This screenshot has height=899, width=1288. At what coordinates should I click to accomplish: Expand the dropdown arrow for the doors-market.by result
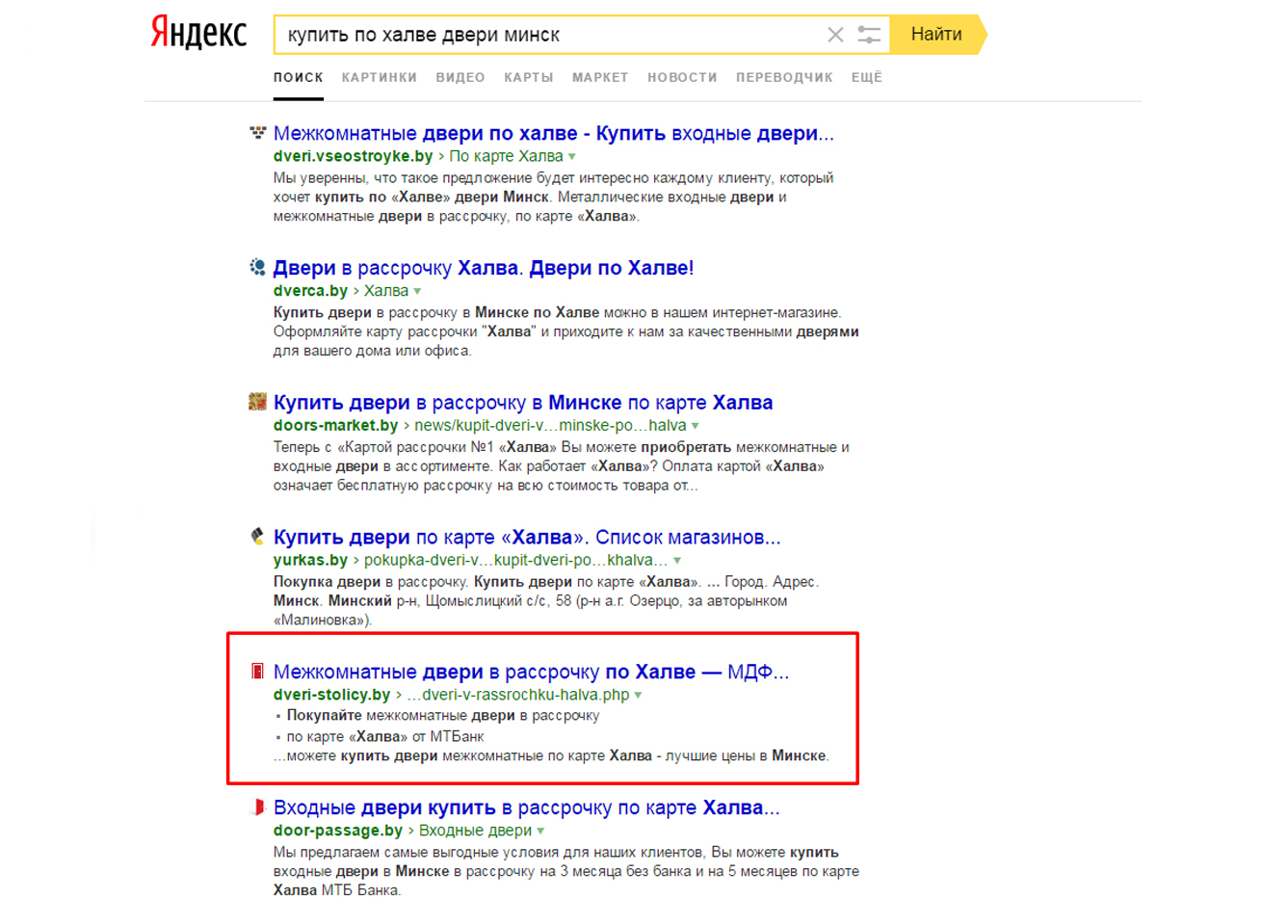696,426
